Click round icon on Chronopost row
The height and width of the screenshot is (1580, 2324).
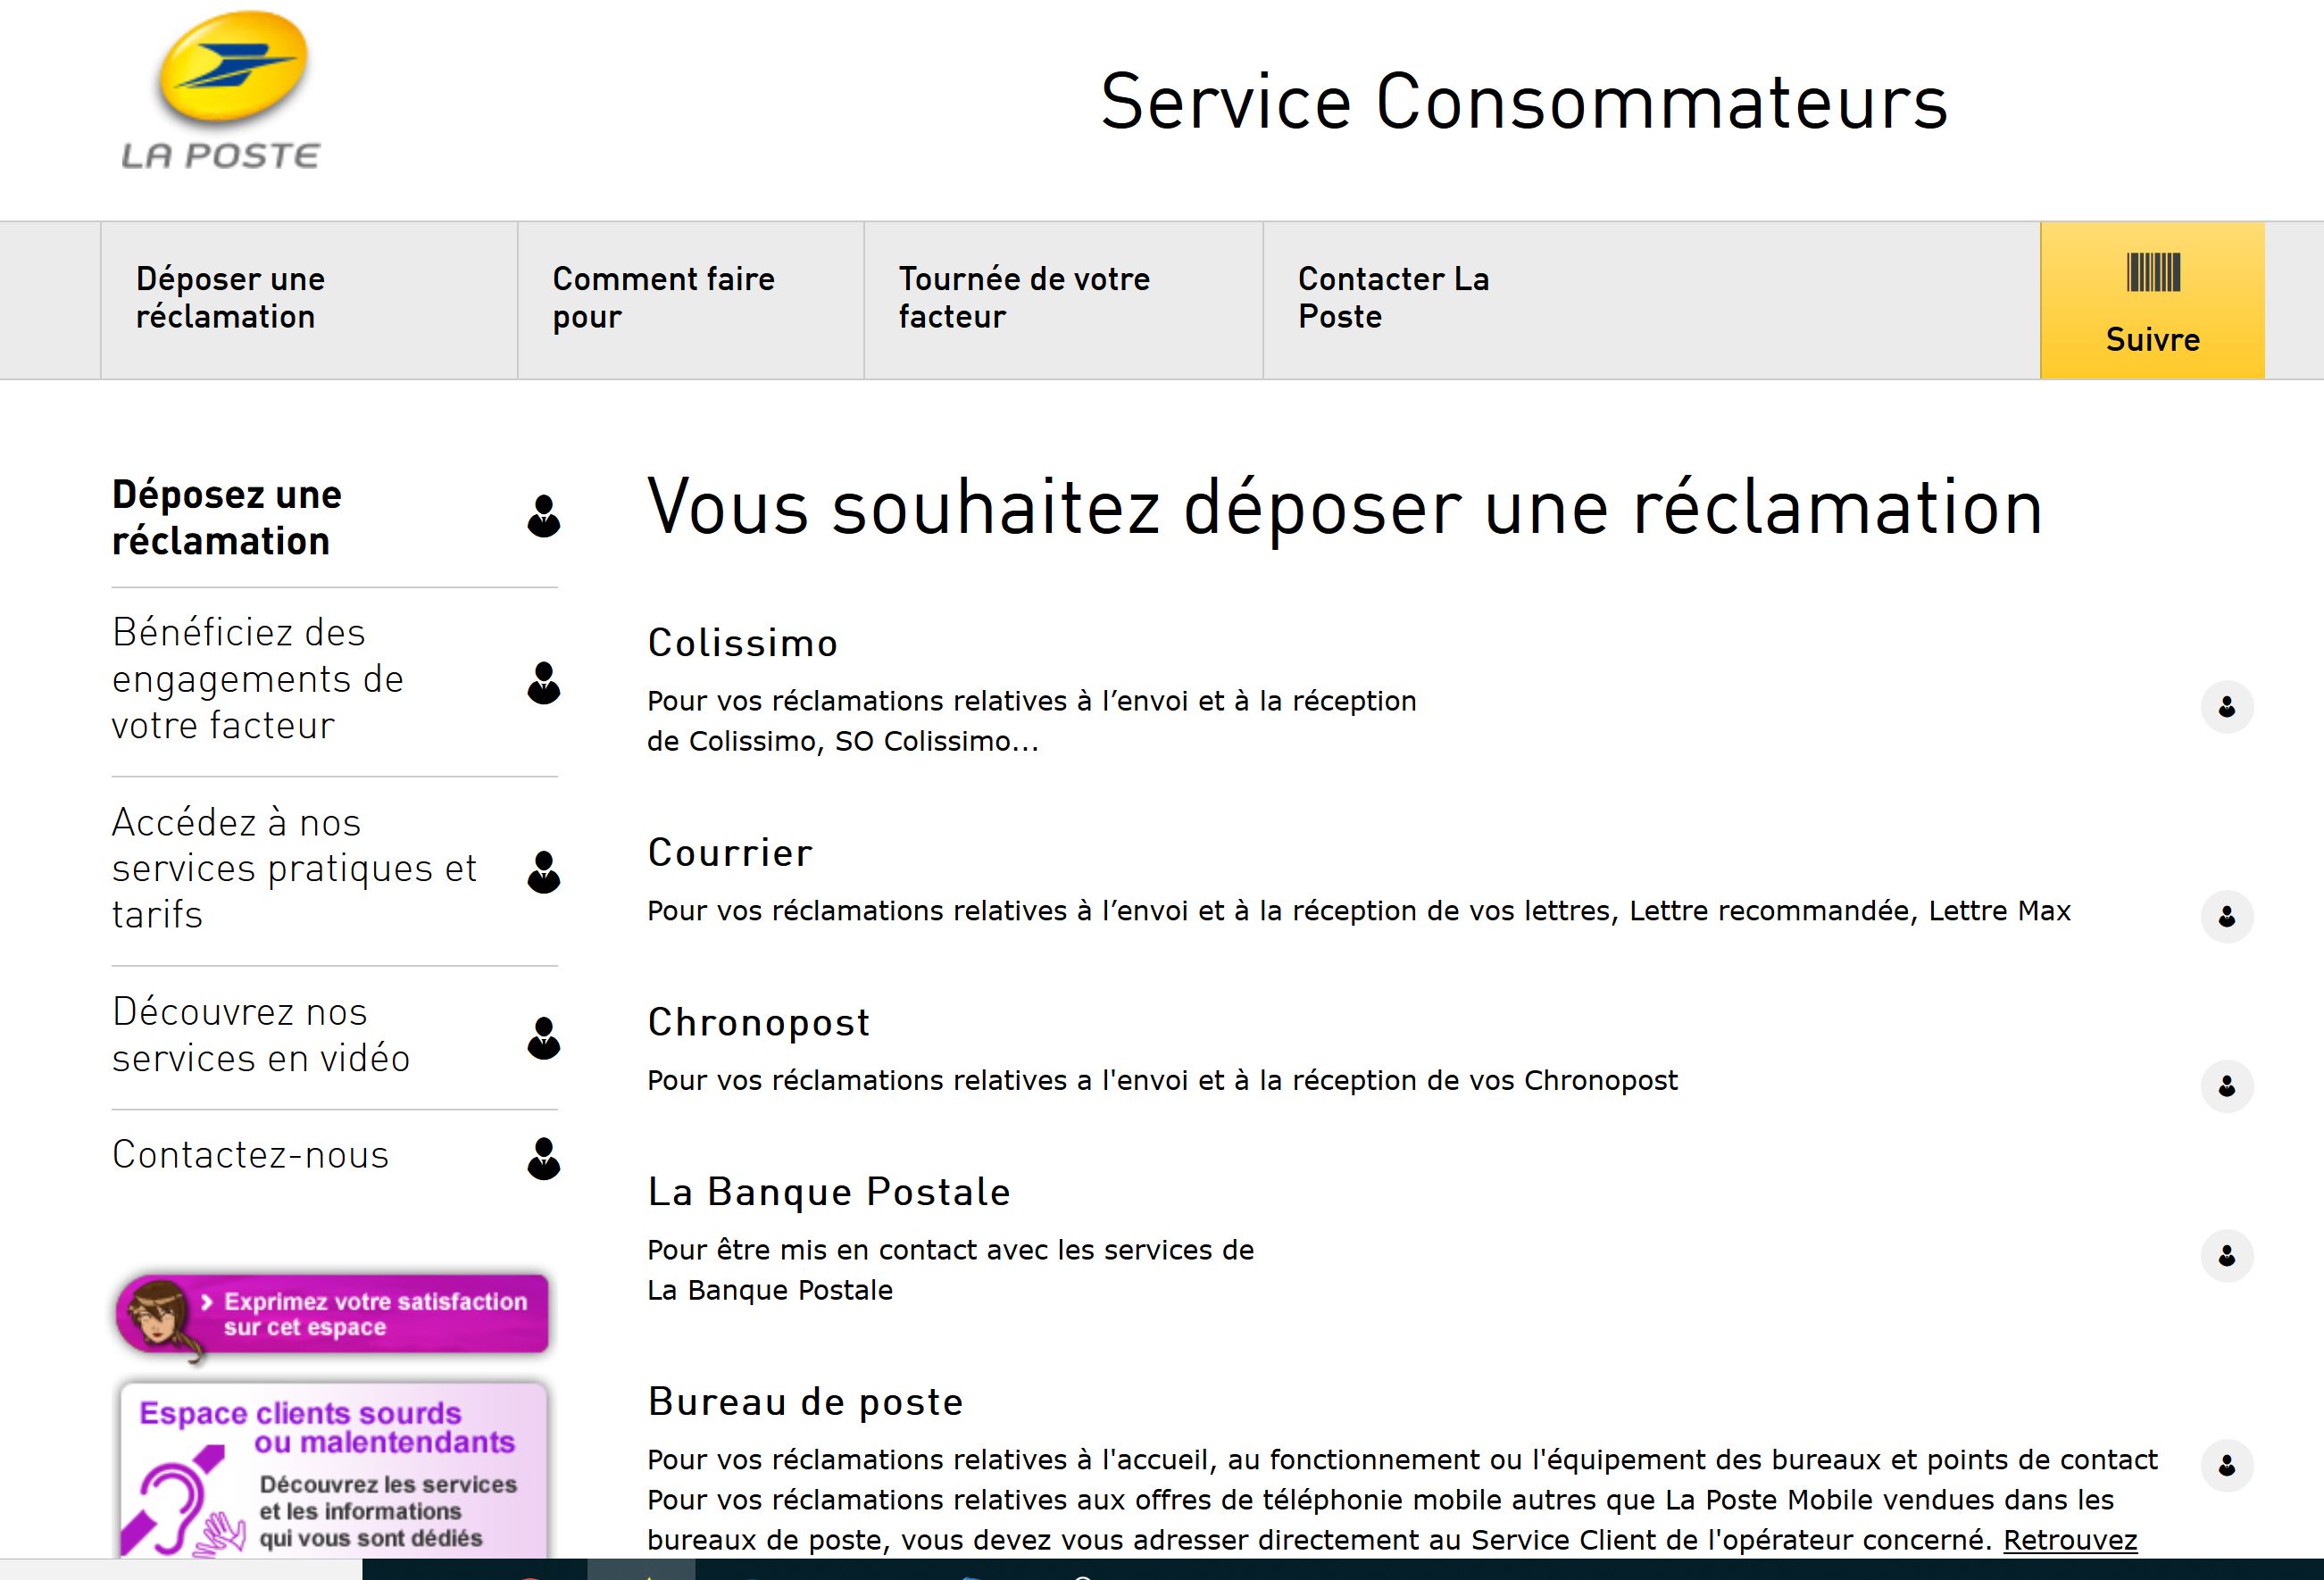pos(2226,1086)
